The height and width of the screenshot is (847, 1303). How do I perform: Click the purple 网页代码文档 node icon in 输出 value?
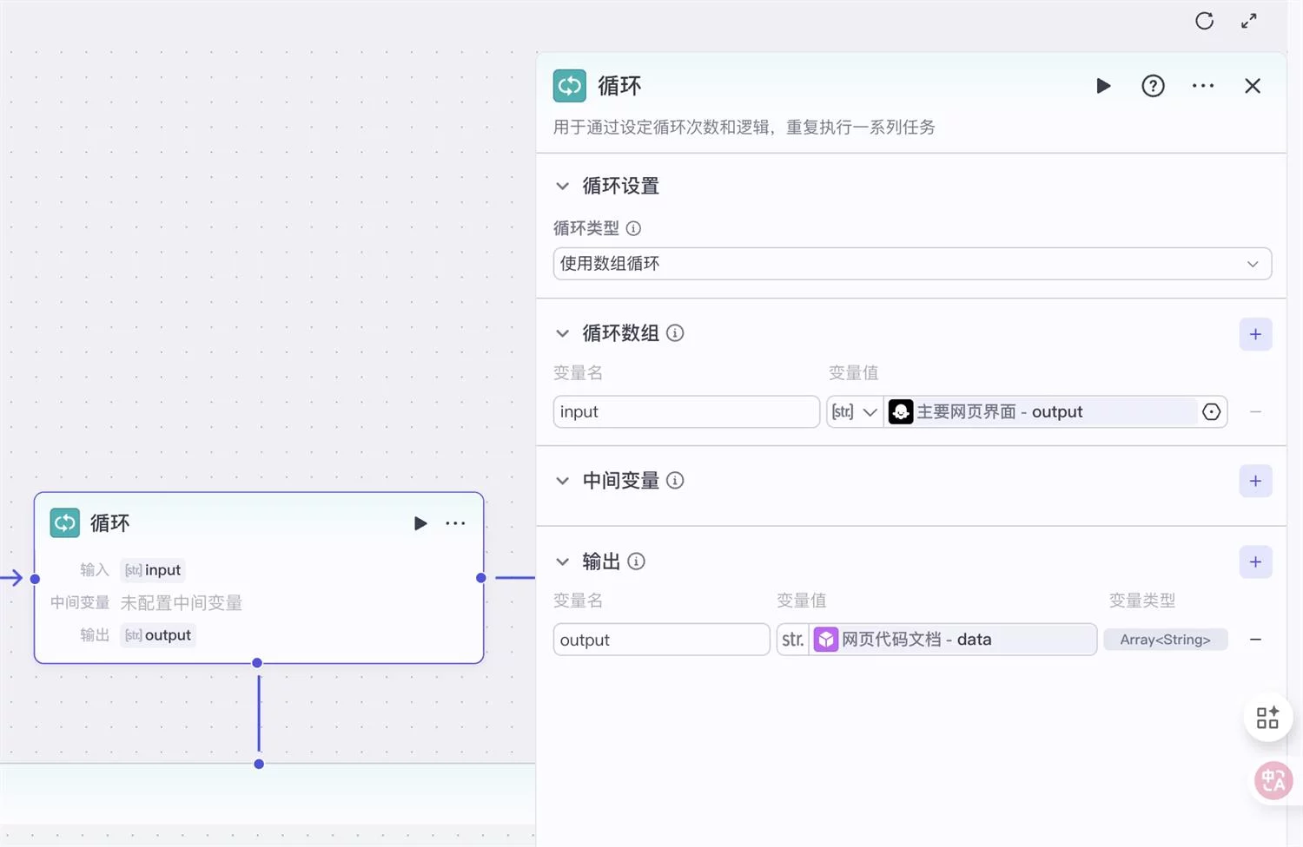click(825, 640)
